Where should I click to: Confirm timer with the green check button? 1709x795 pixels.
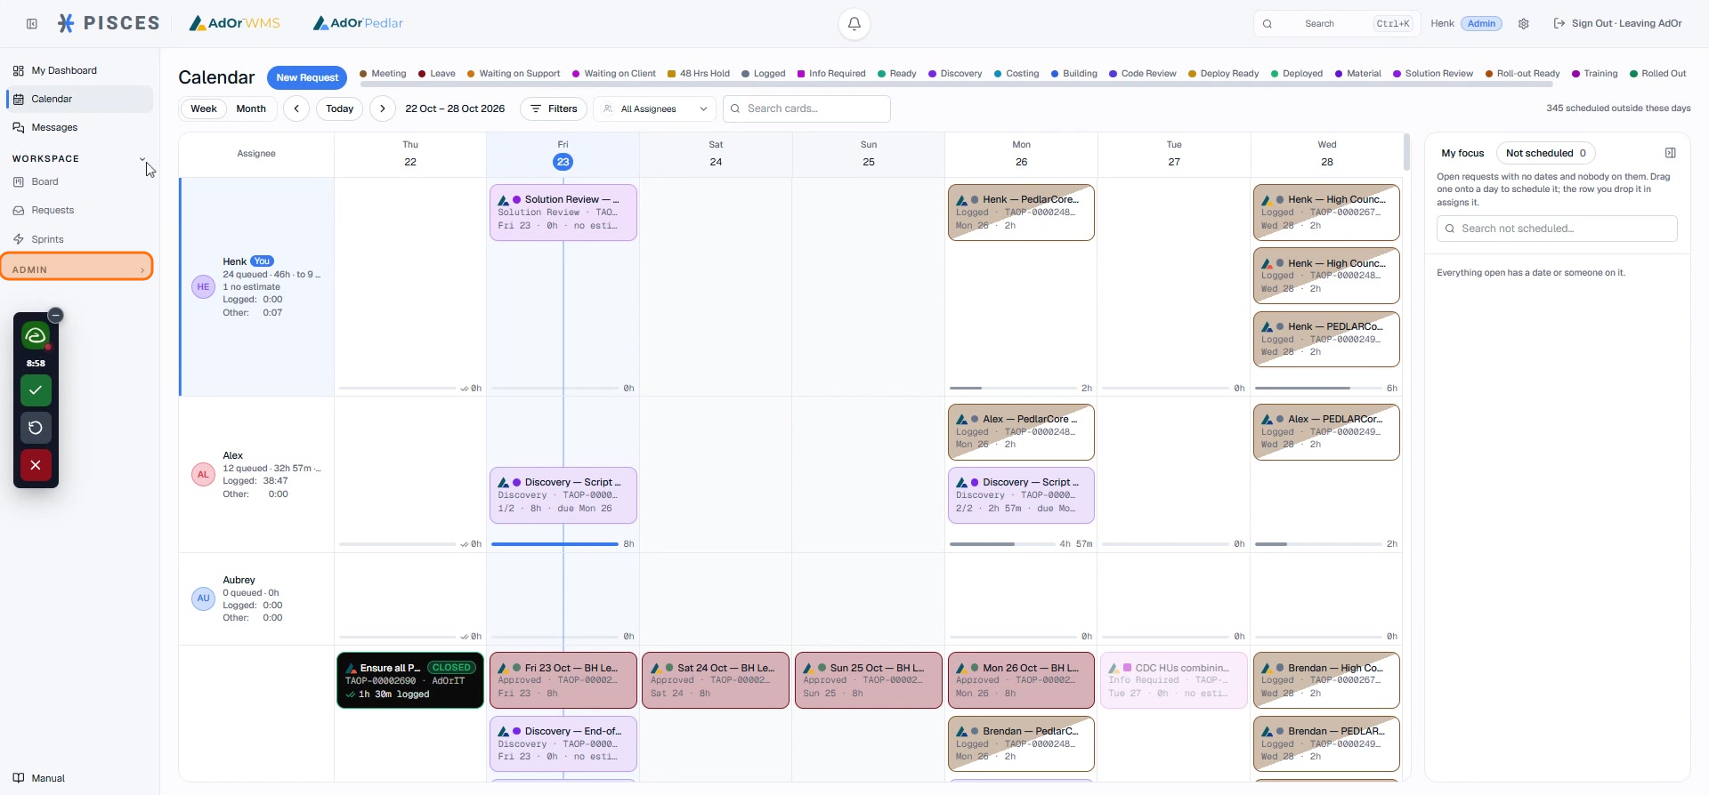point(36,390)
